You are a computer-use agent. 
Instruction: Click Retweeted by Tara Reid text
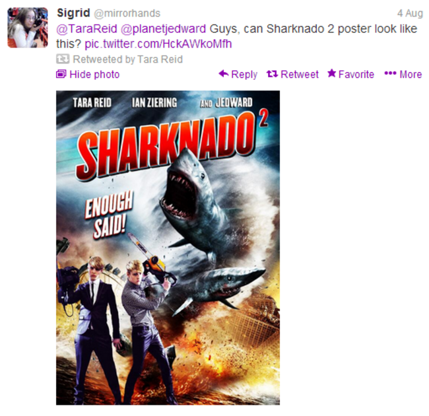coord(128,59)
